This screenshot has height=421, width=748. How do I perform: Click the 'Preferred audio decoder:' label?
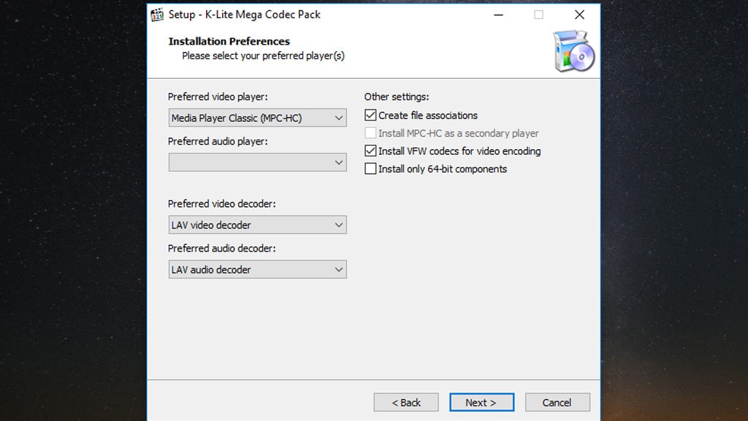click(x=222, y=249)
